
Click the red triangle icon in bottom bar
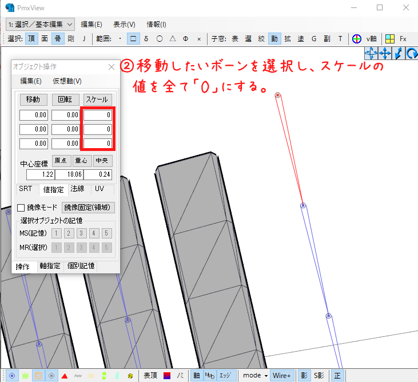coord(65,376)
